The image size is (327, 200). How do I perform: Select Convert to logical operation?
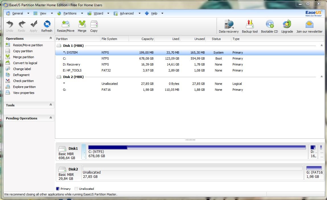25,63
